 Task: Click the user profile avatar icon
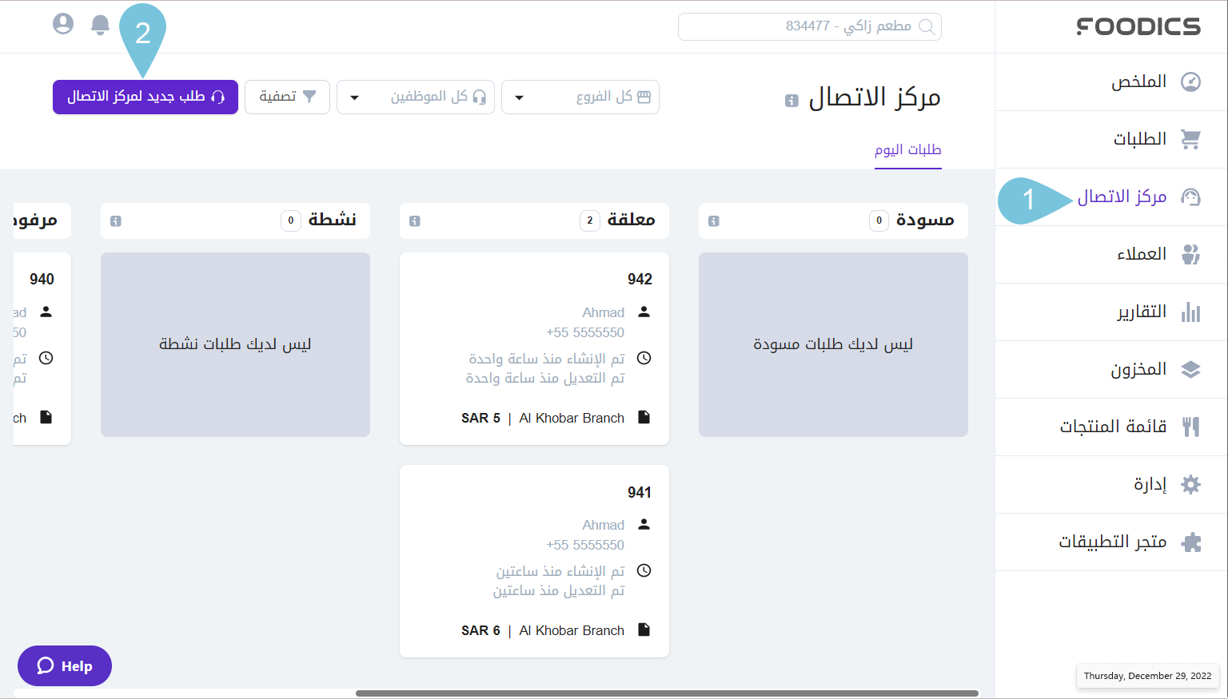tap(62, 23)
